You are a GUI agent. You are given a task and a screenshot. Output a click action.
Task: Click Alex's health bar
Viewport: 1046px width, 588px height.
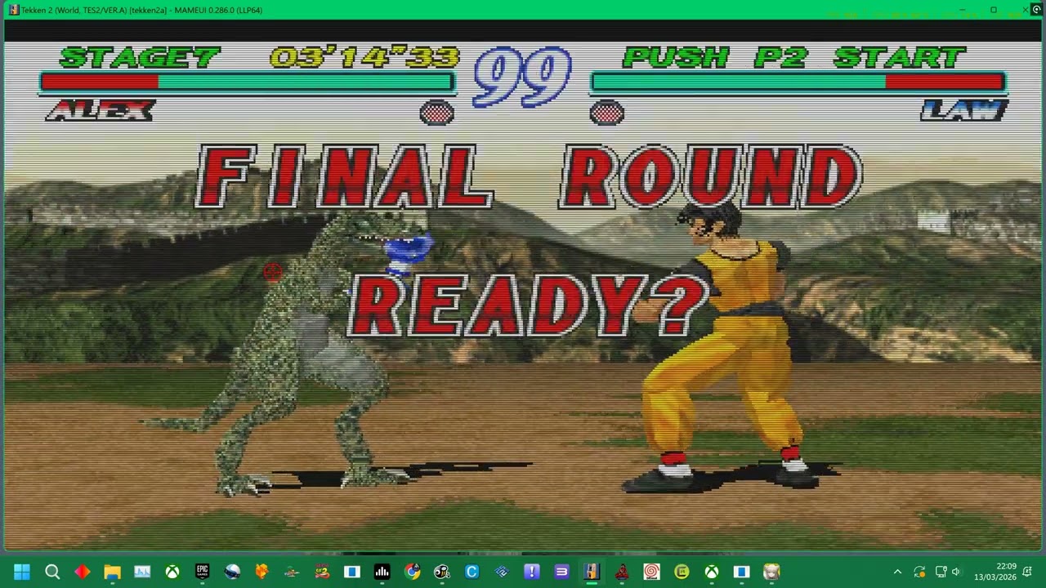point(247,82)
